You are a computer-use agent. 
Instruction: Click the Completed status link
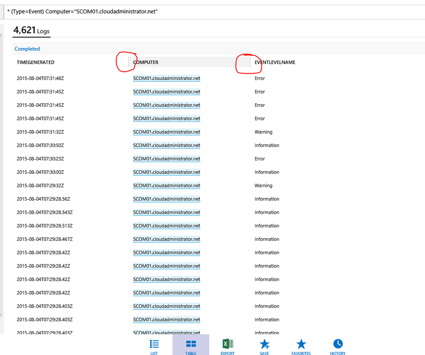[27, 49]
